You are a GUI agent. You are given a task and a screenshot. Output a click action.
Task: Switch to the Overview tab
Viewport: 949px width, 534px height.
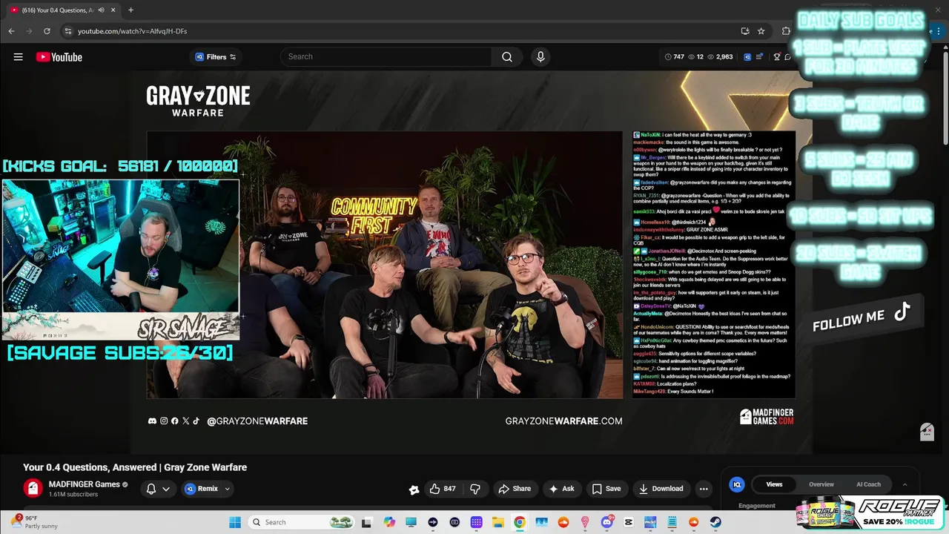(x=821, y=484)
